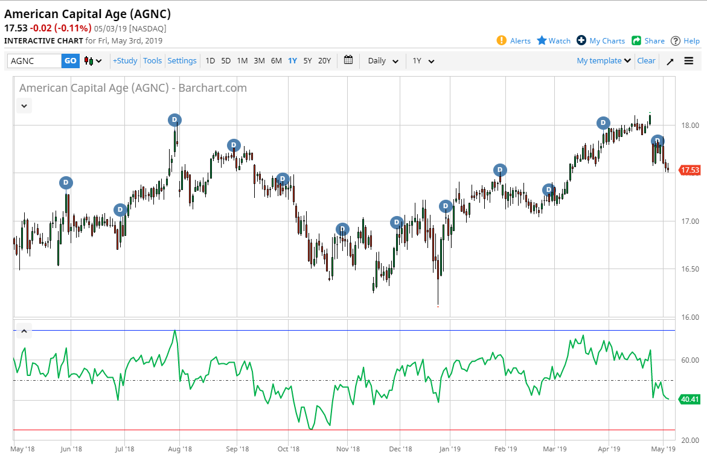Click the American Capital Age (AGNC) heading
707x461 pixels.
coord(88,14)
